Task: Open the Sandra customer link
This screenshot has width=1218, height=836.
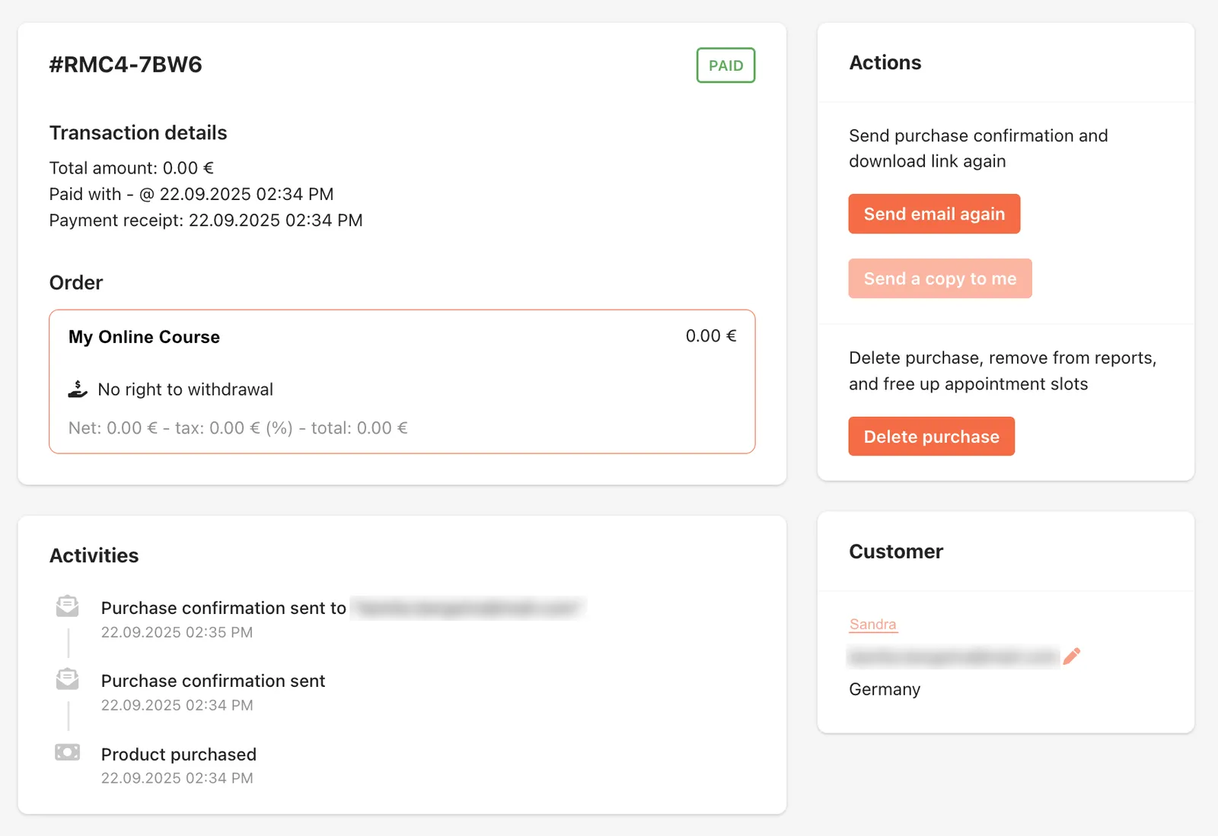Action: coord(872,625)
